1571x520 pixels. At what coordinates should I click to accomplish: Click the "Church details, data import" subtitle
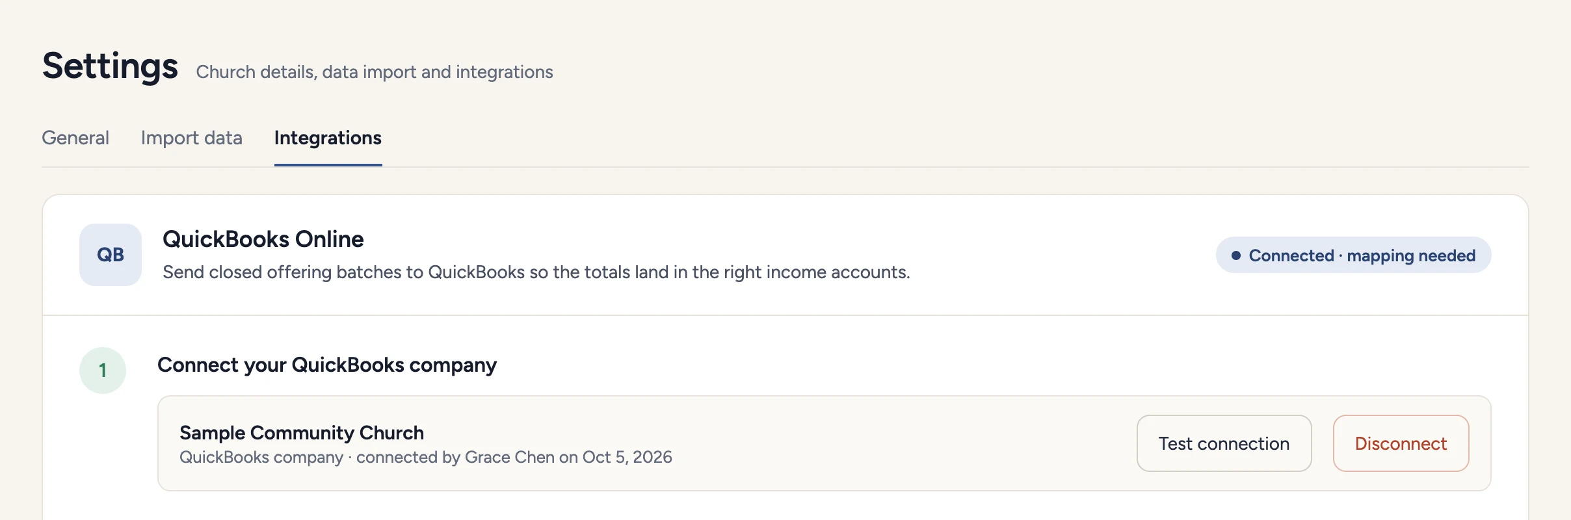(x=375, y=71)
